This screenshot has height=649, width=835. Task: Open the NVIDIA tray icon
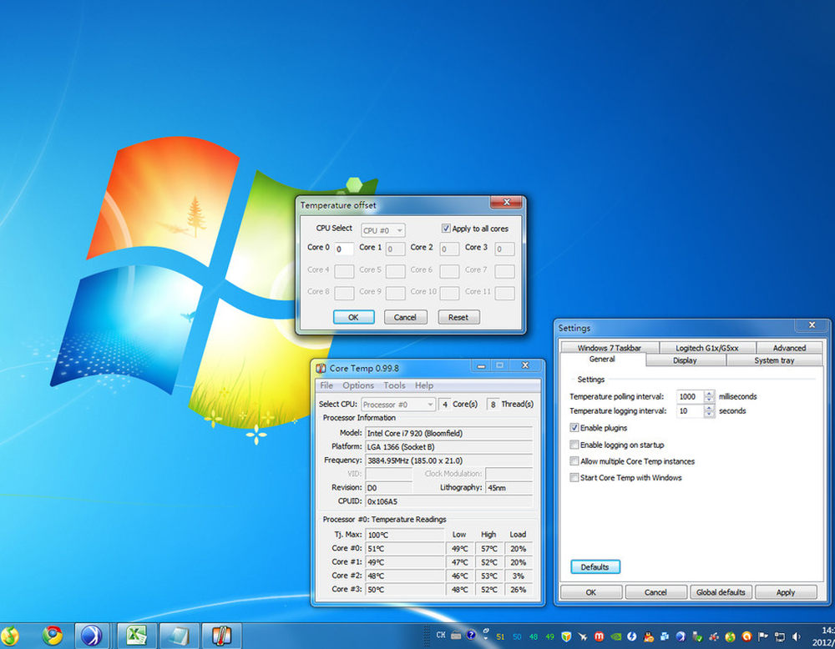[615, 636]
